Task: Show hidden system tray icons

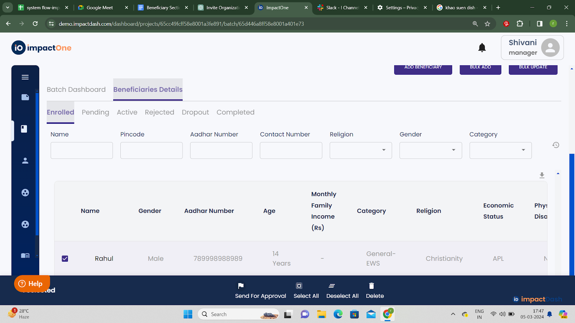Action: (453, 314)
